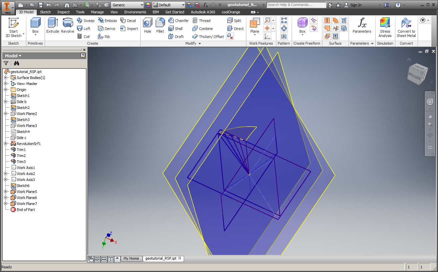Click the Delete Face icon

(230, 37)
